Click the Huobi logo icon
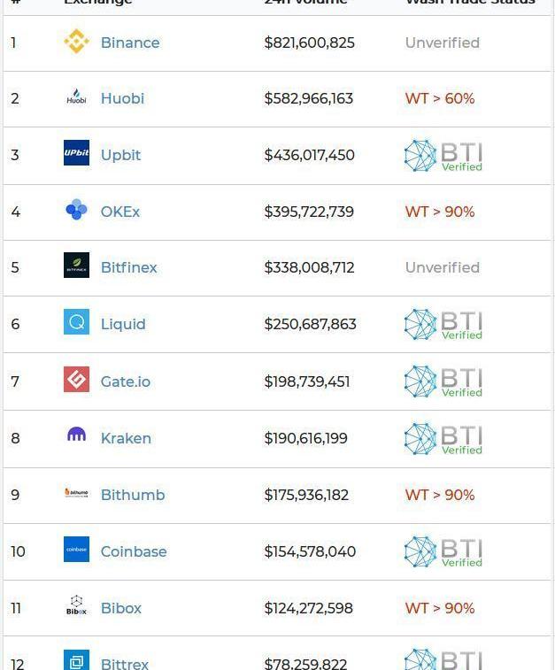The width and height of the screenshot is (555, 670). [76, 96]
